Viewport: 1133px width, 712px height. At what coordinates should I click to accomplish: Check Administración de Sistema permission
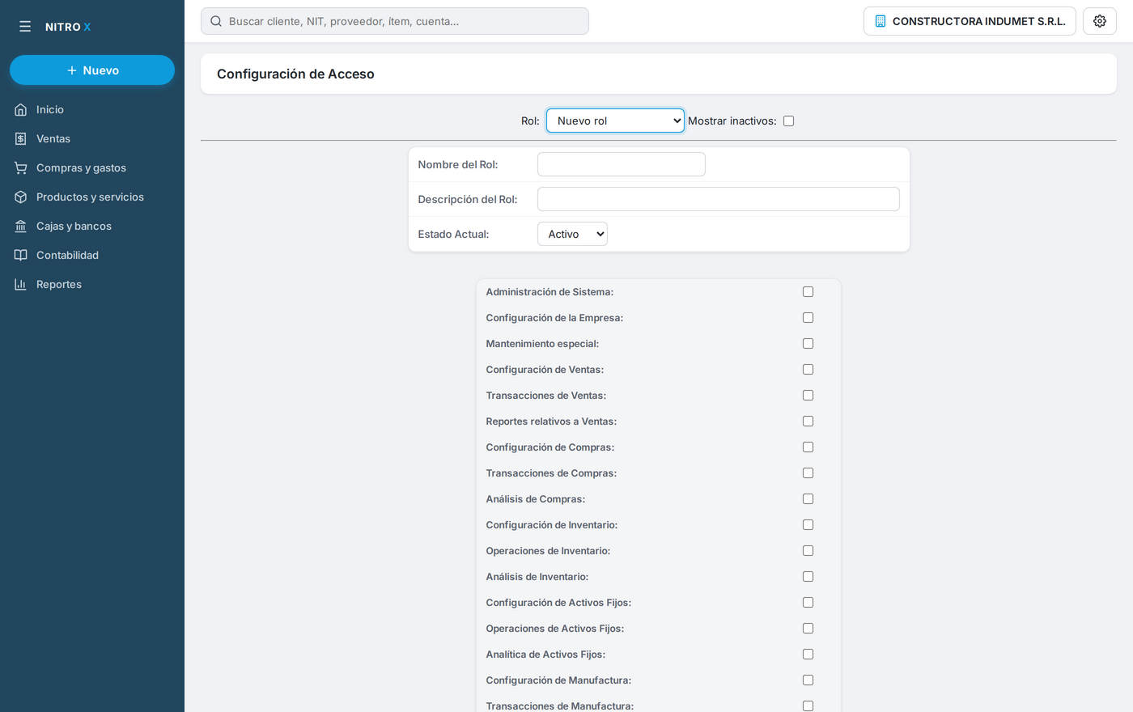[x=808, y=291]
